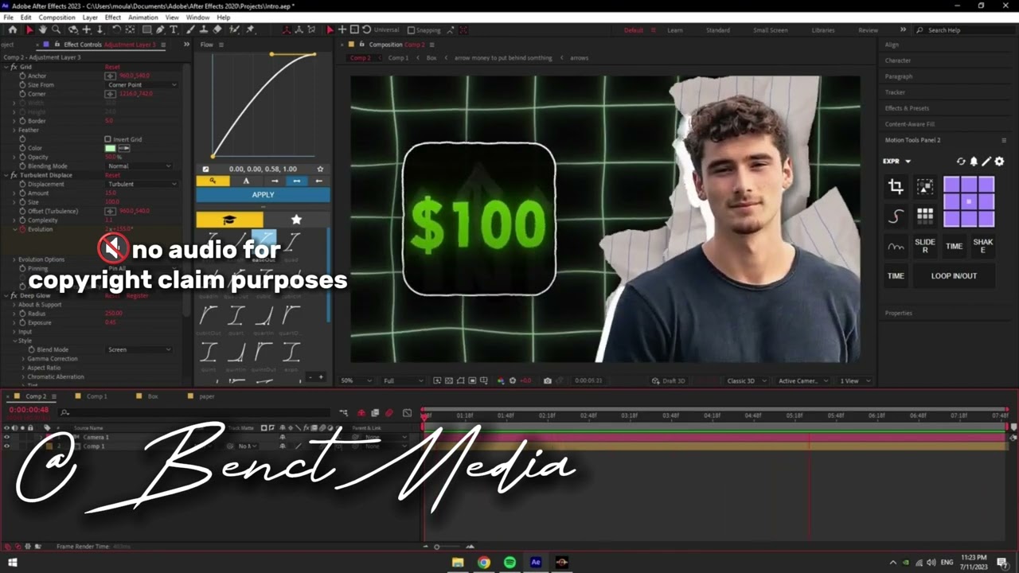This screenshot has height=573, width=1019.
Task: Open the Composition menu
Action: (x=57, y=18)
